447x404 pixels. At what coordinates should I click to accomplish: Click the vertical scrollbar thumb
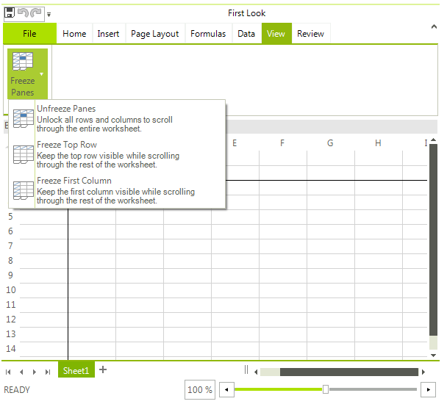pos(433,239)
